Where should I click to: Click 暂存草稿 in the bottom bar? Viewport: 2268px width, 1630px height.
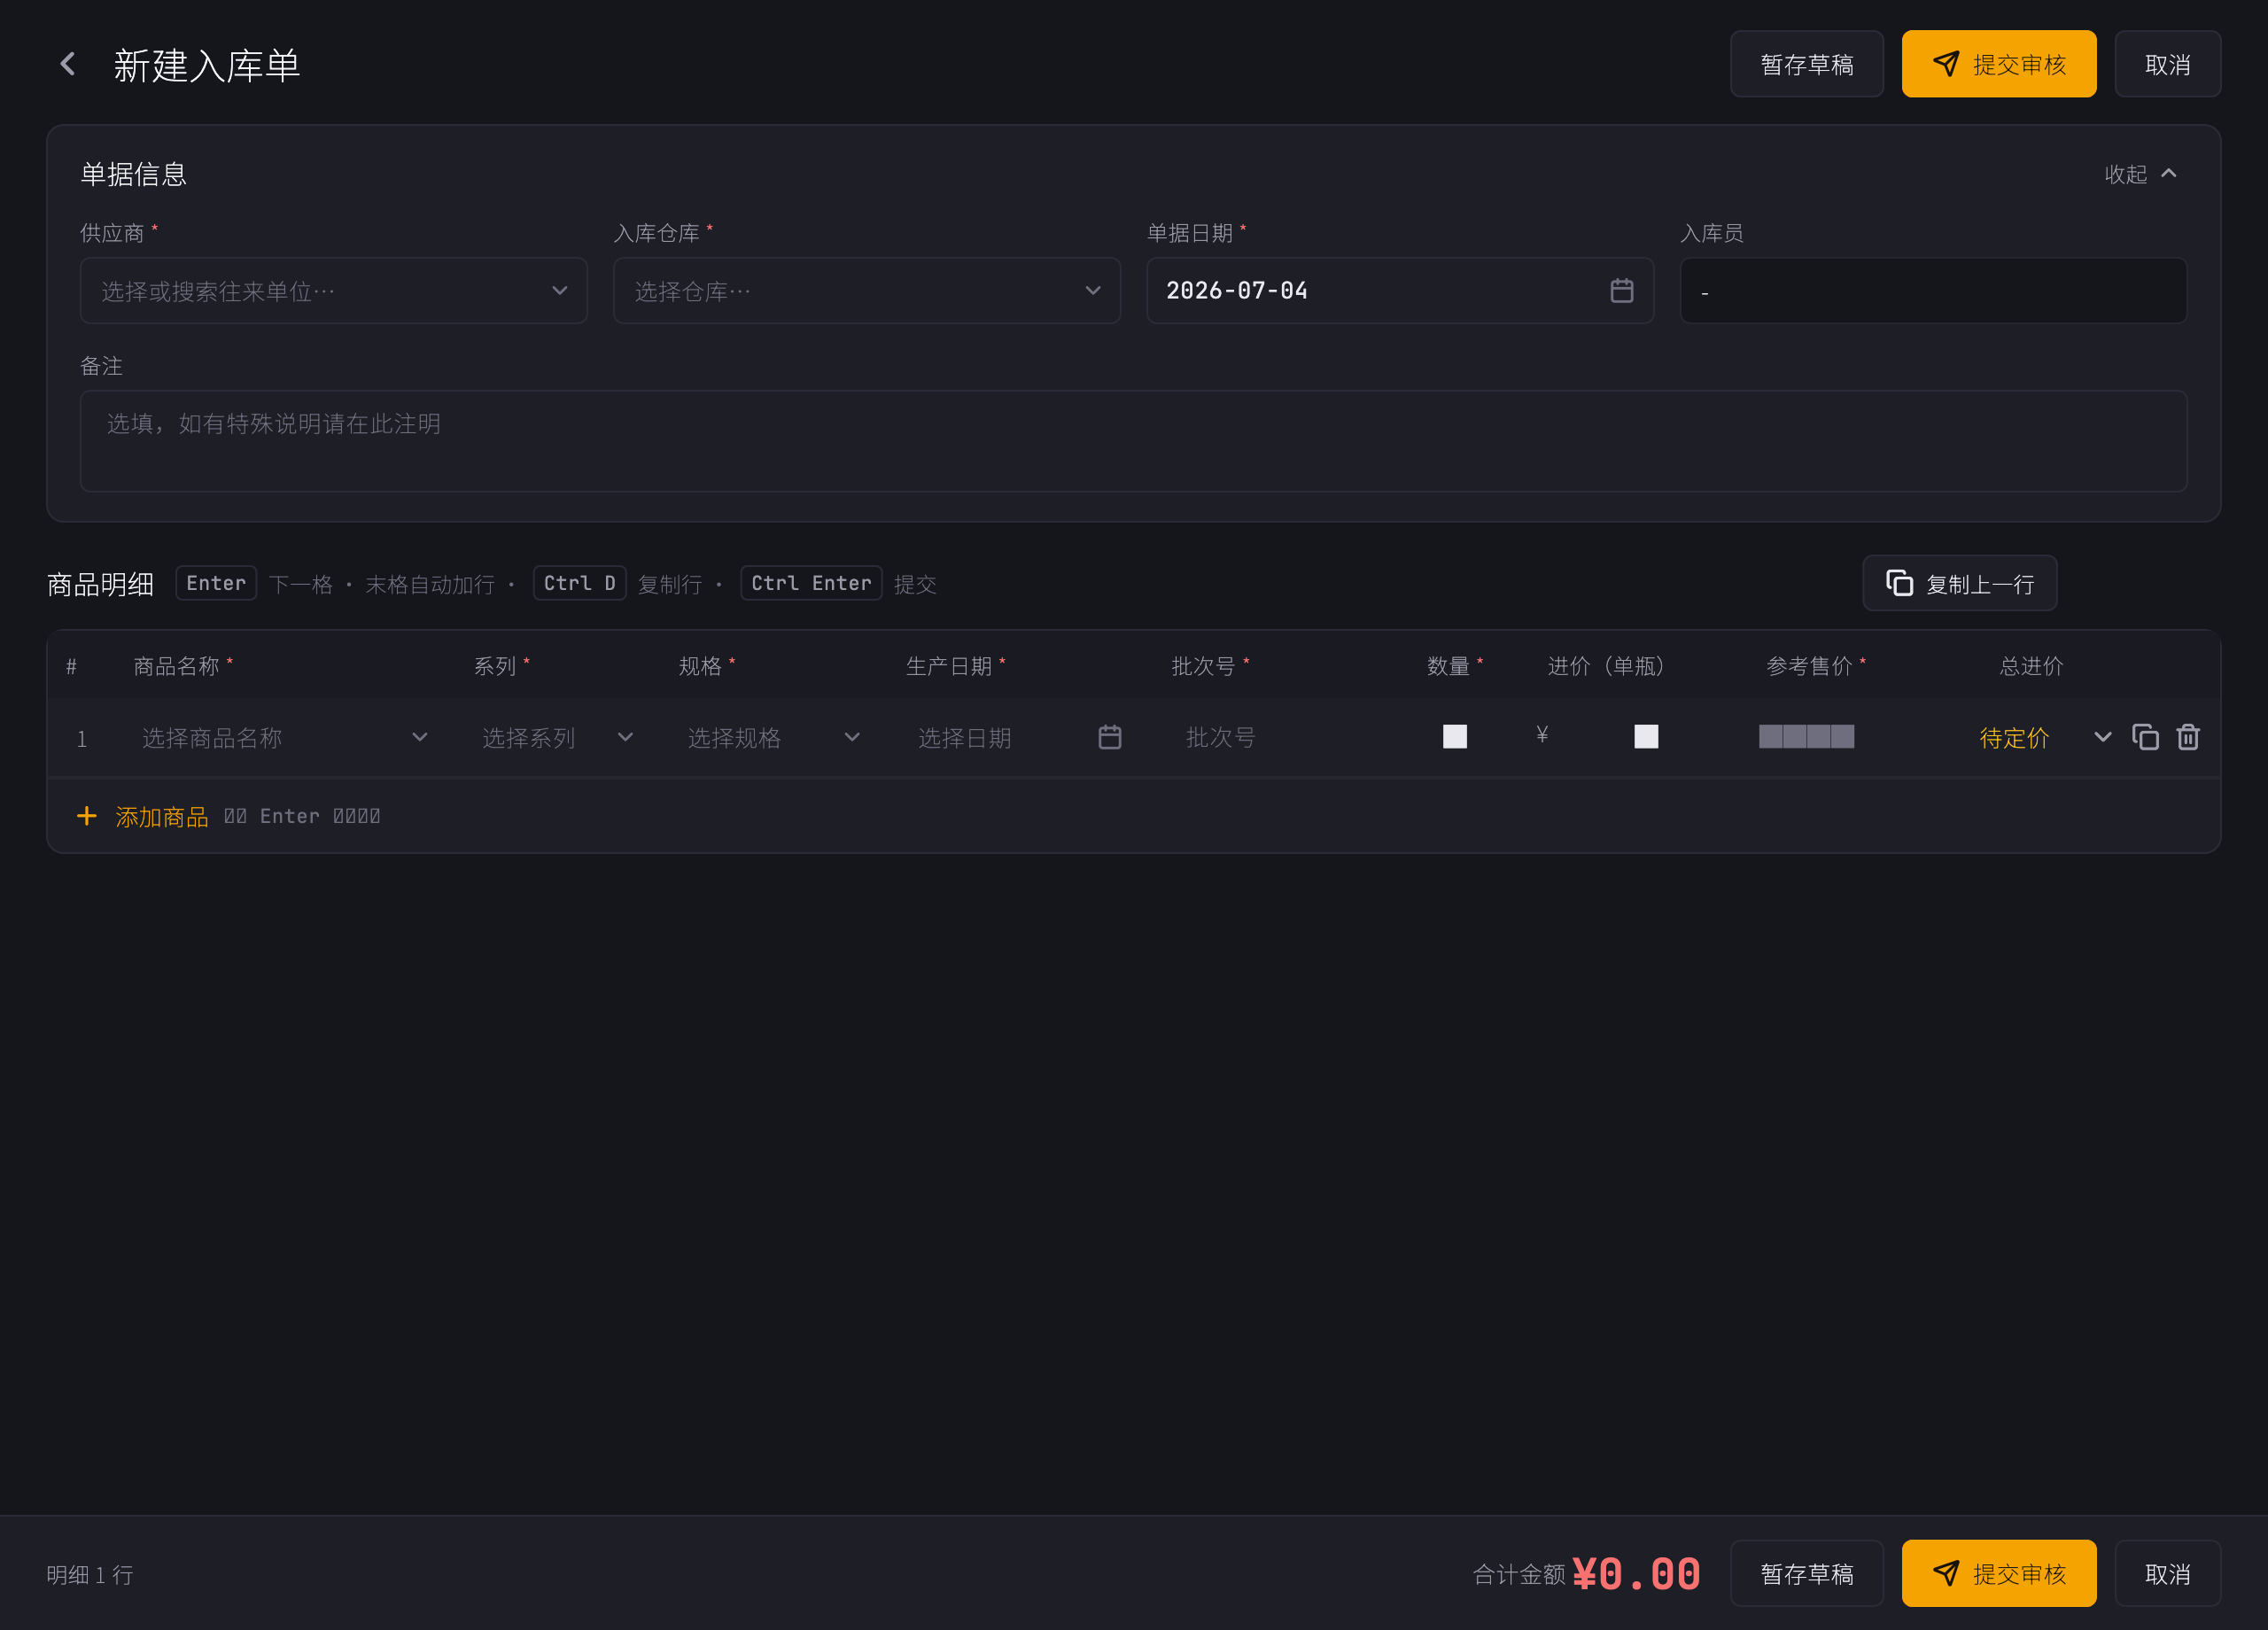[x=1806, y=1573]
